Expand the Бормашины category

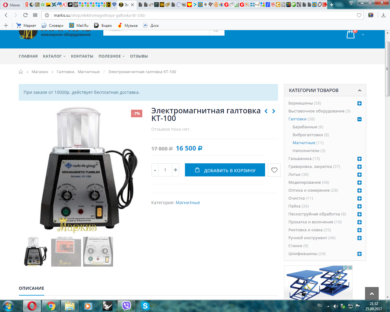359,103
